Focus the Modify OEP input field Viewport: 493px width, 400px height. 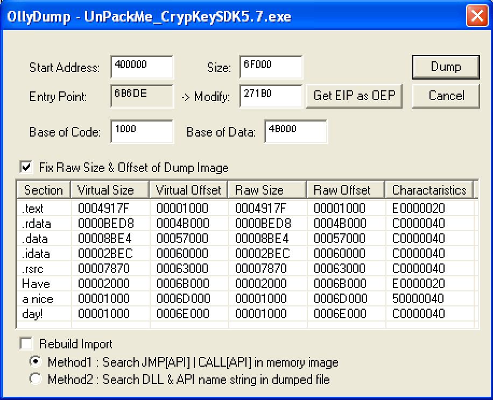tap(271, 96)
